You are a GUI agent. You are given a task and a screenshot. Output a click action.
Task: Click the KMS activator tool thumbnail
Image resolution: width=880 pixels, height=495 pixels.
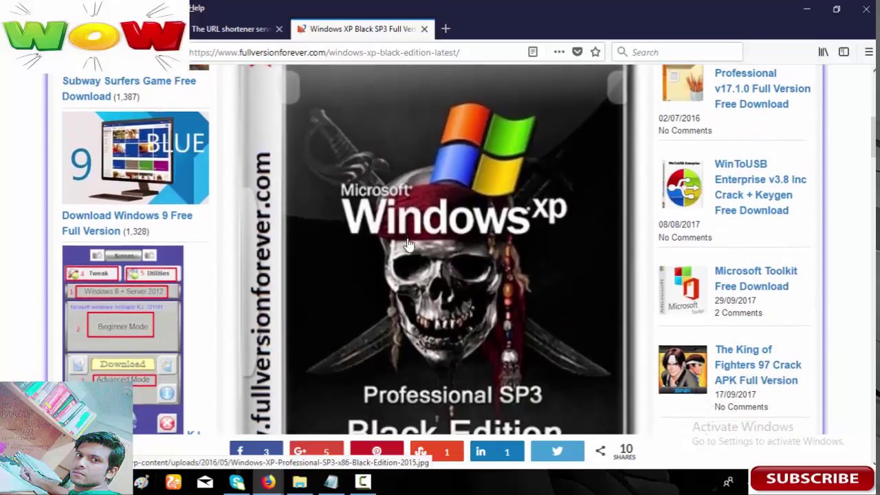123,339
